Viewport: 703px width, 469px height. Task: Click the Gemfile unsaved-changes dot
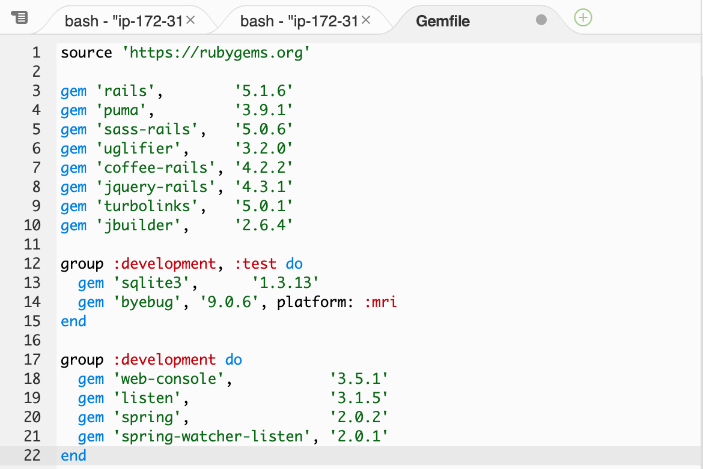coord(541,20)
